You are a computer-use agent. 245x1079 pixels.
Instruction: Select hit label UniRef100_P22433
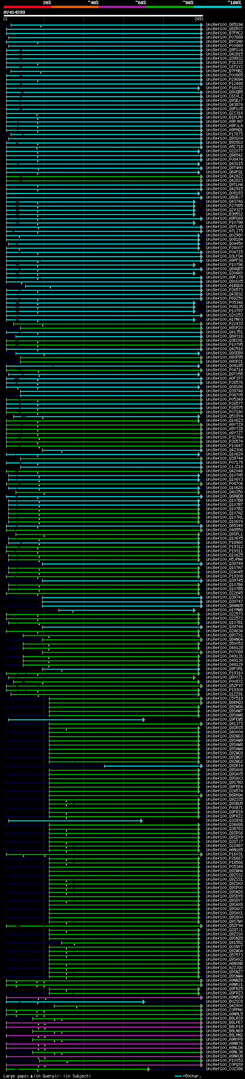click(224, 324)
